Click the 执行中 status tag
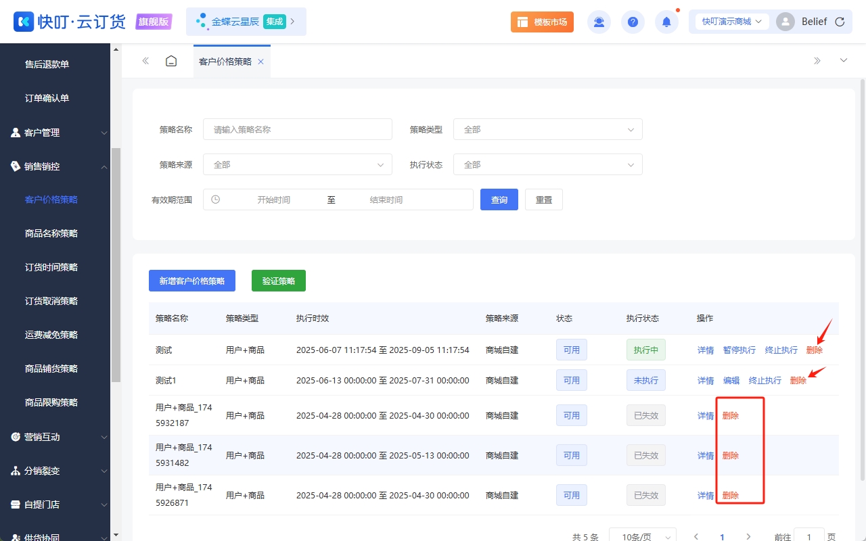The height and width of the screenshot is (541, 866). pos(646,350)
